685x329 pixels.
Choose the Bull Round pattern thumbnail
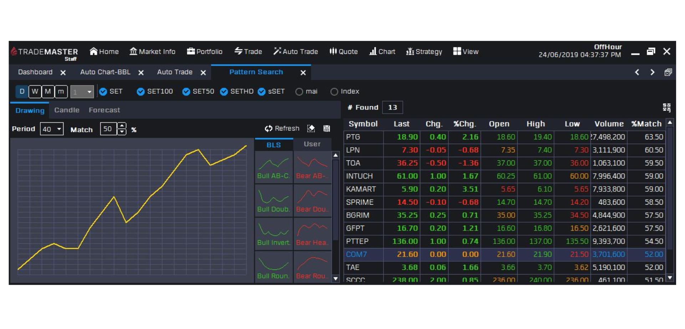coord(274,267)
